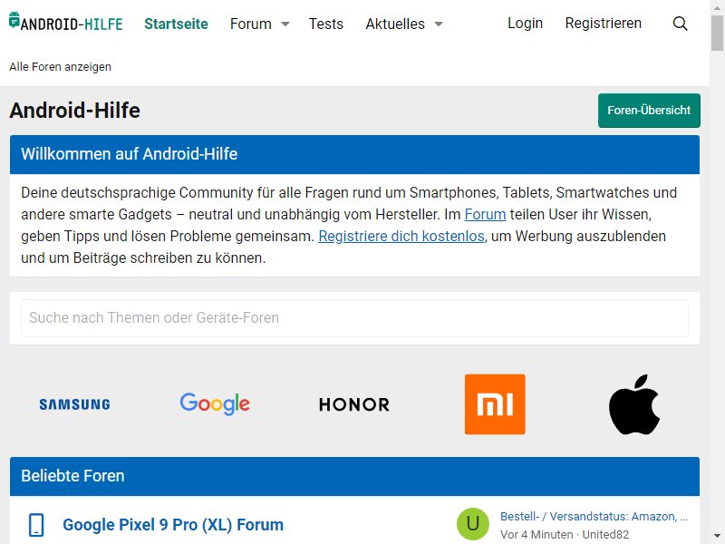Open the Samsung brand forum logo
Viewport: 725px width, 544px height.
coord(74,404)
